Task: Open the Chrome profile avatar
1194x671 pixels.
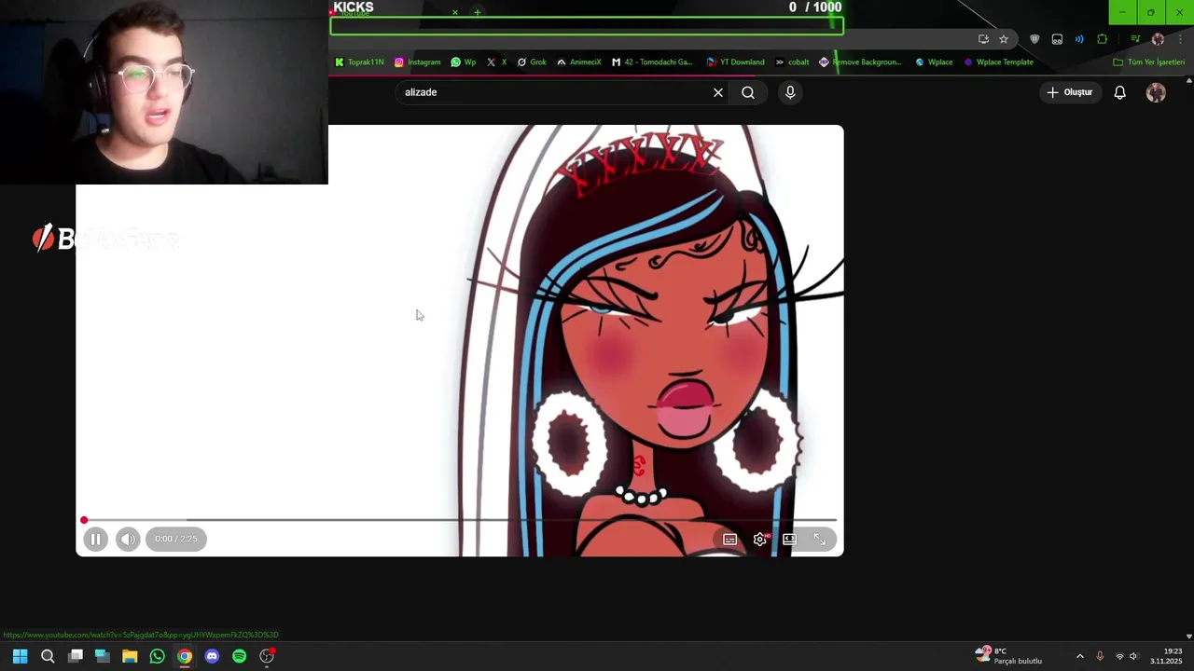Action: point(1158,39)
